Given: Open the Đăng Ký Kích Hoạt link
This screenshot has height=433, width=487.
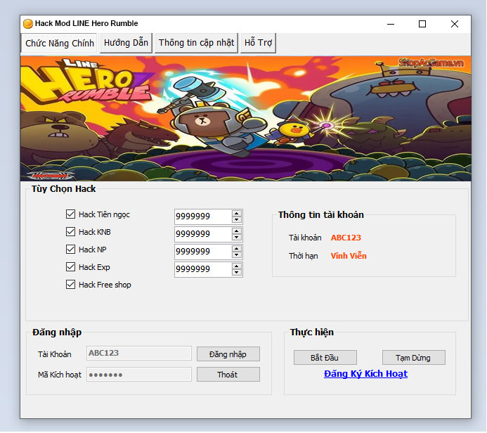Looking at the screenshot, I should click(365, 374).
